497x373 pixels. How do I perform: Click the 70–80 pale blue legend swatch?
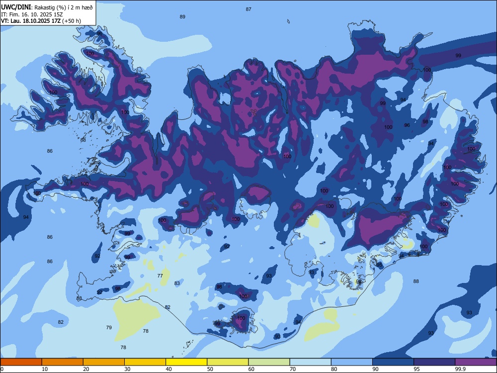[311, 362]
